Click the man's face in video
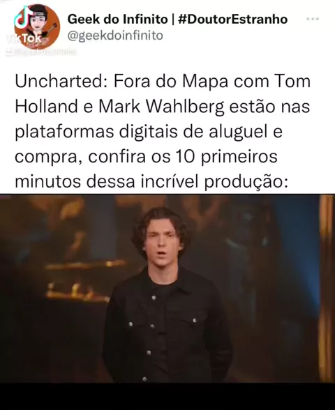335x410 pixels. click(162, 243)
